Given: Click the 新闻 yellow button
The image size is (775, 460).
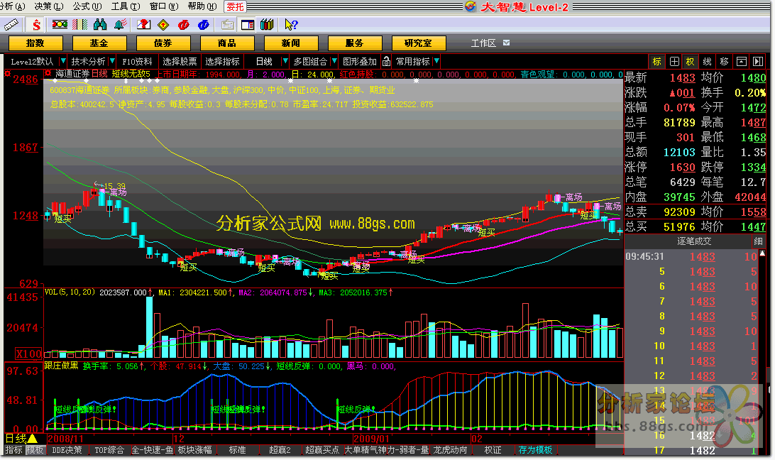Looking at the screenshot, I should pyautogui.click(x=291, y=43).
